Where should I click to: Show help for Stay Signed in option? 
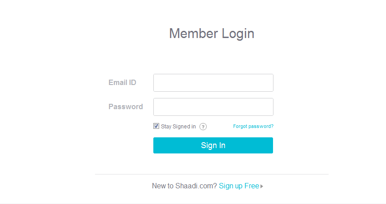pos(203,127)
